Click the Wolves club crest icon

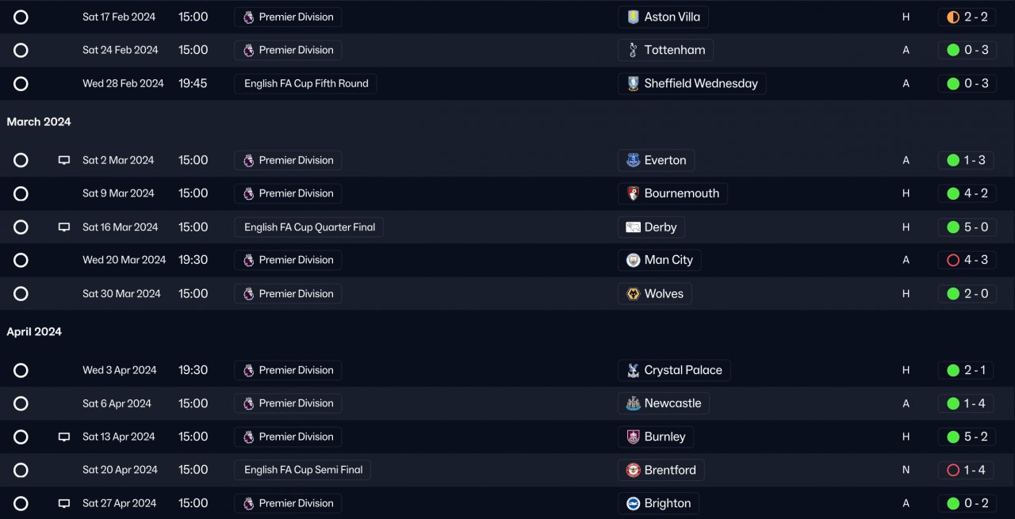coord(633,293)
